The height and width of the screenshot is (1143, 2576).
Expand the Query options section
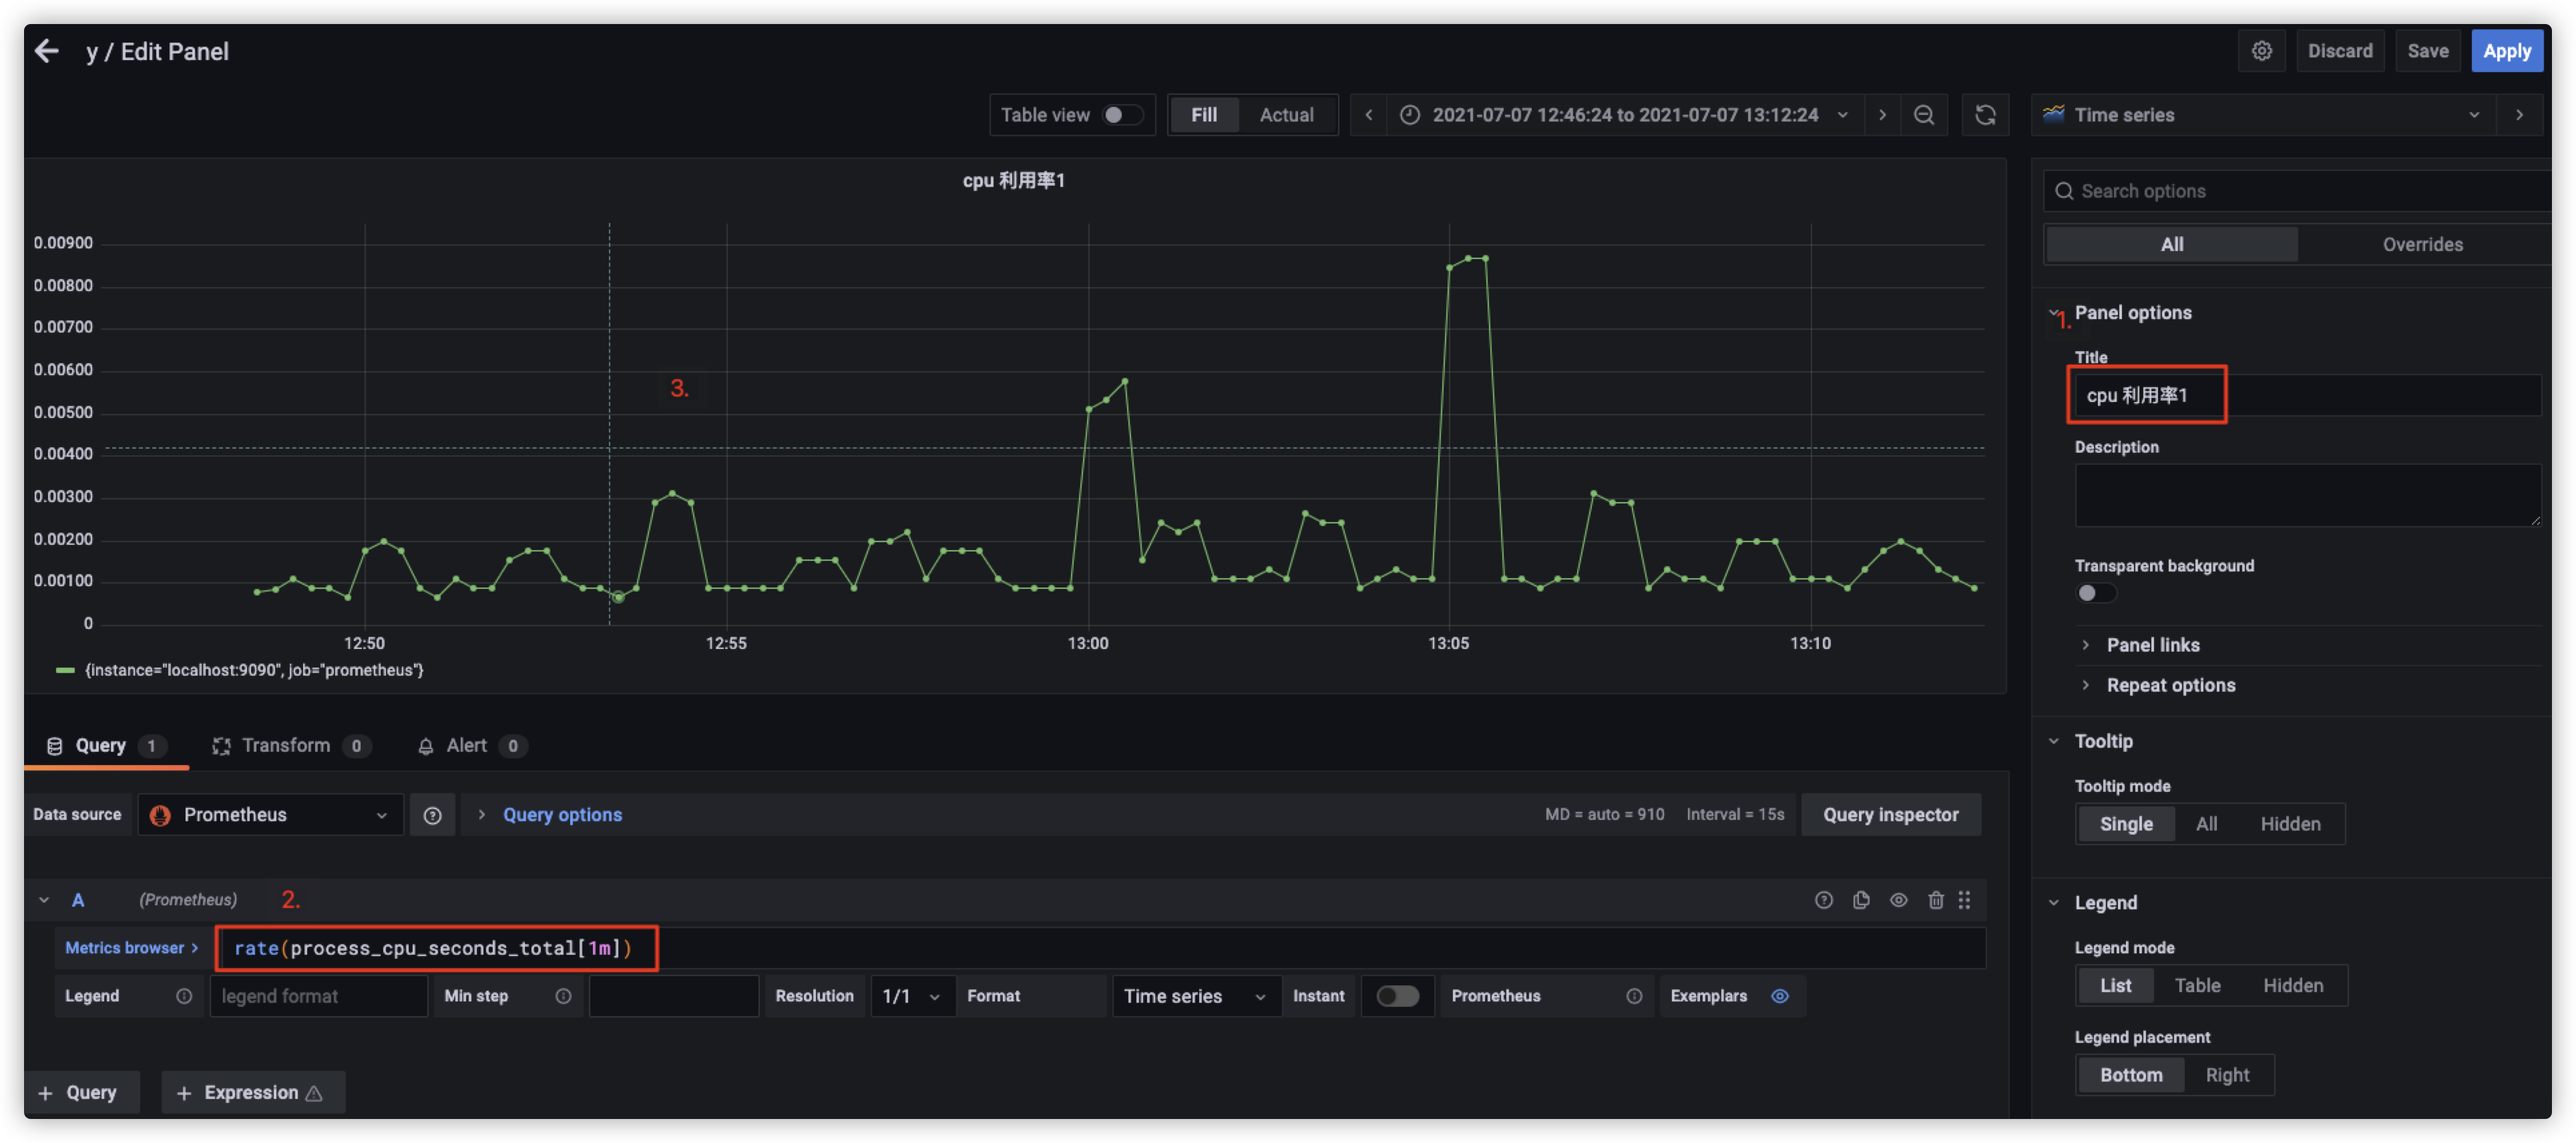click(x=561, y=815)
